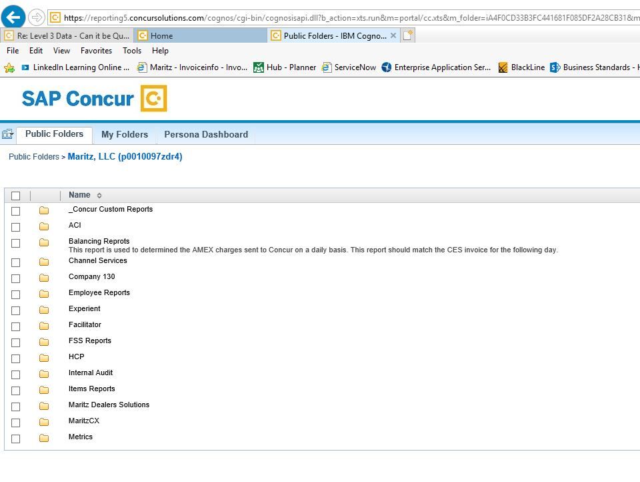640x482 pixels.
Task: Check the box for Company 130
Action: [x=15, y=279]
